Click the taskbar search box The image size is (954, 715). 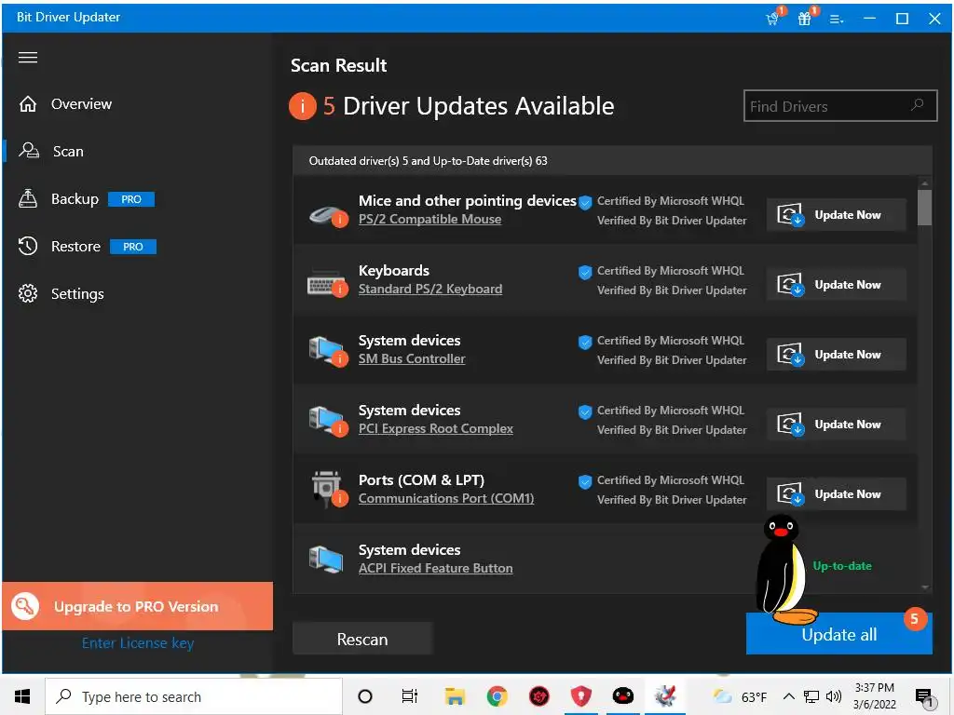coord(194,696)
